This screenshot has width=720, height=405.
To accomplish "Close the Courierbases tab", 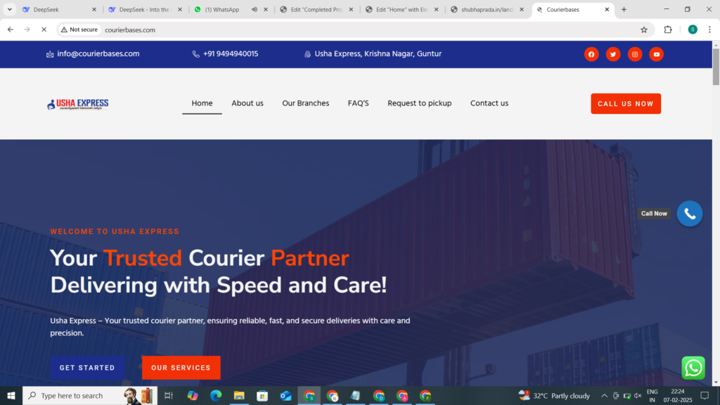I will pos(607,9).
